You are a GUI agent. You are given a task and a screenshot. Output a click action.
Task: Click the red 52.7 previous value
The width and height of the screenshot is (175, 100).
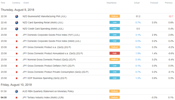(171, 16)
